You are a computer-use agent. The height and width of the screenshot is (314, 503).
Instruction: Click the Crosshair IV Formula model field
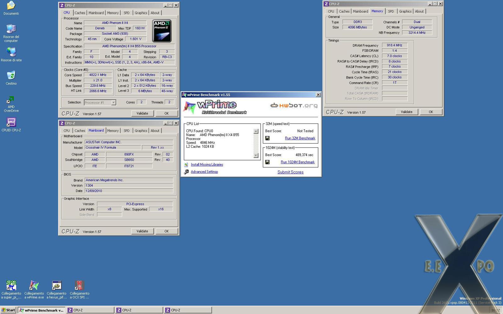(113, 148)
